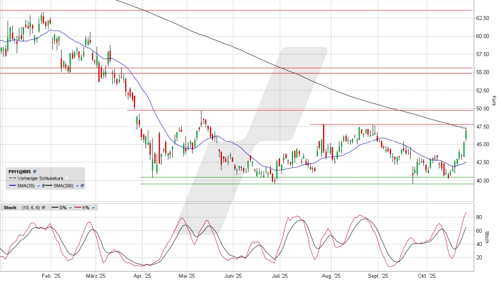
Task: Hide the D% stochastic line
Action: [70, 208]
